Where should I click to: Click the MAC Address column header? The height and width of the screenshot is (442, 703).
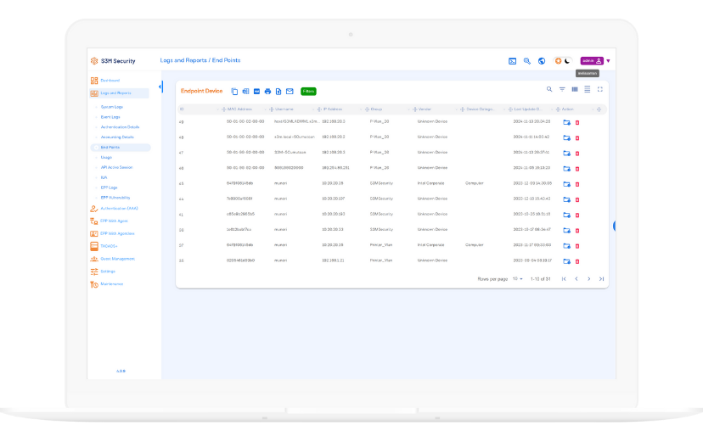point(239,109)
